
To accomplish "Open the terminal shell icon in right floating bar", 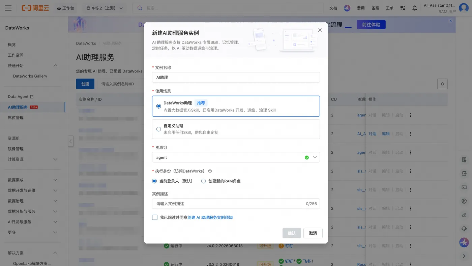I will tap(464, 187).
